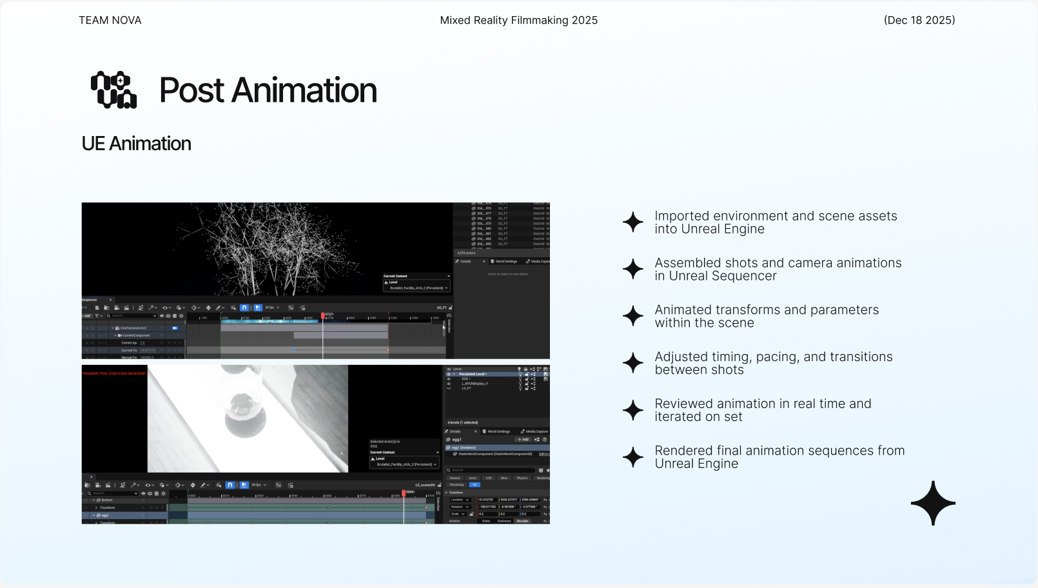Viewport: 1038px width, 588px height.
Task: Switch to the World Settings tab in lower panel
Action: pos(498,431)
